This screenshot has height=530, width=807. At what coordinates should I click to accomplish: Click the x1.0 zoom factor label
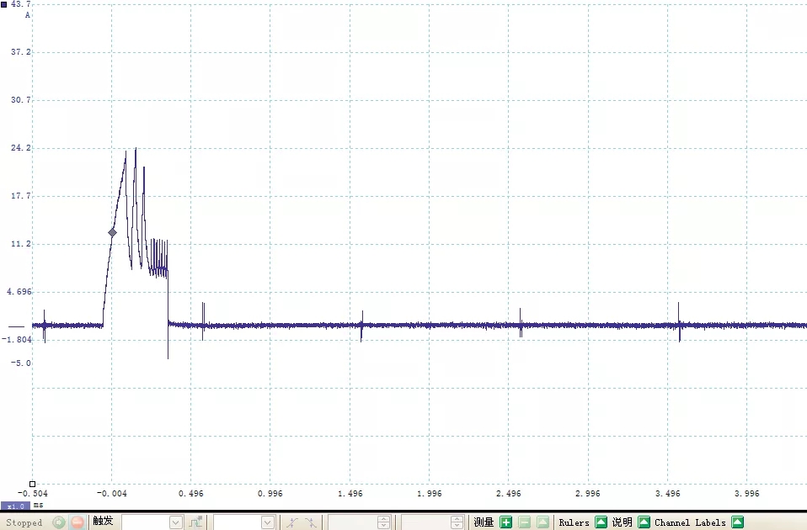(15, 506)
